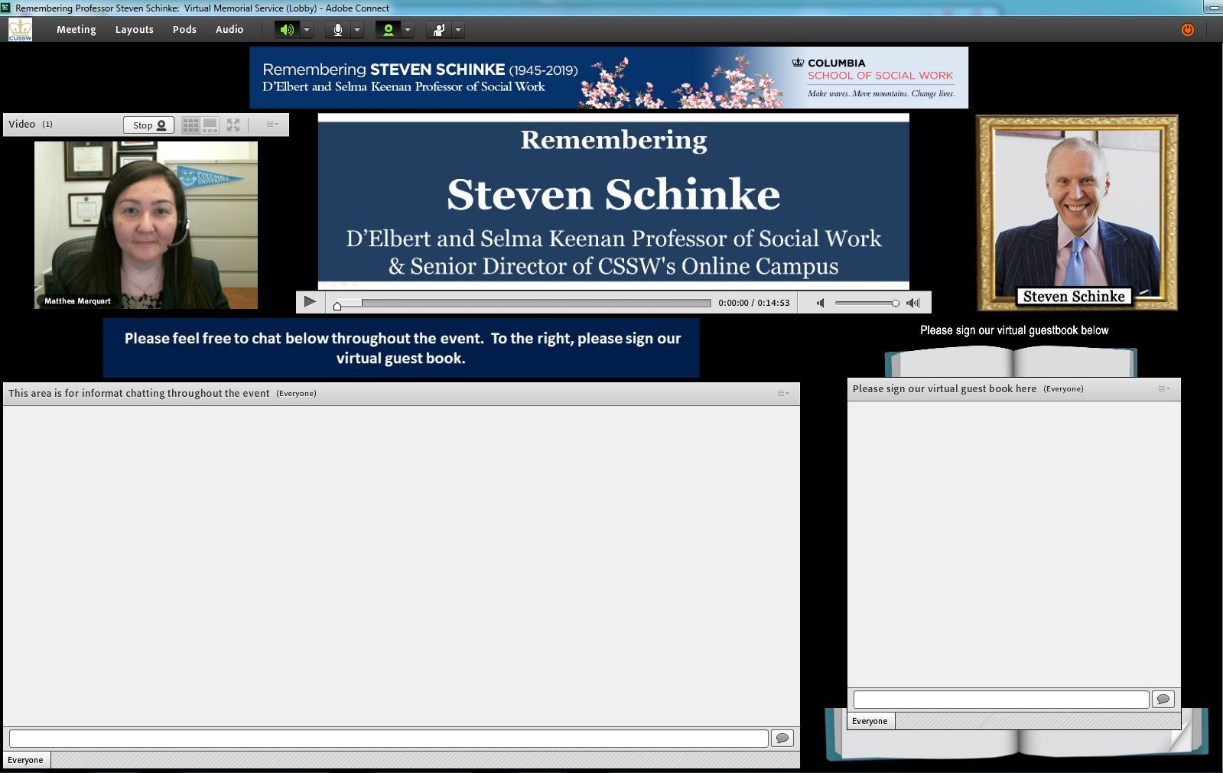Image resolution: width=1223 pixels, height=773 pixels.
Task: Click the 'Please feel free to chat below' notice
Action: 402,348
